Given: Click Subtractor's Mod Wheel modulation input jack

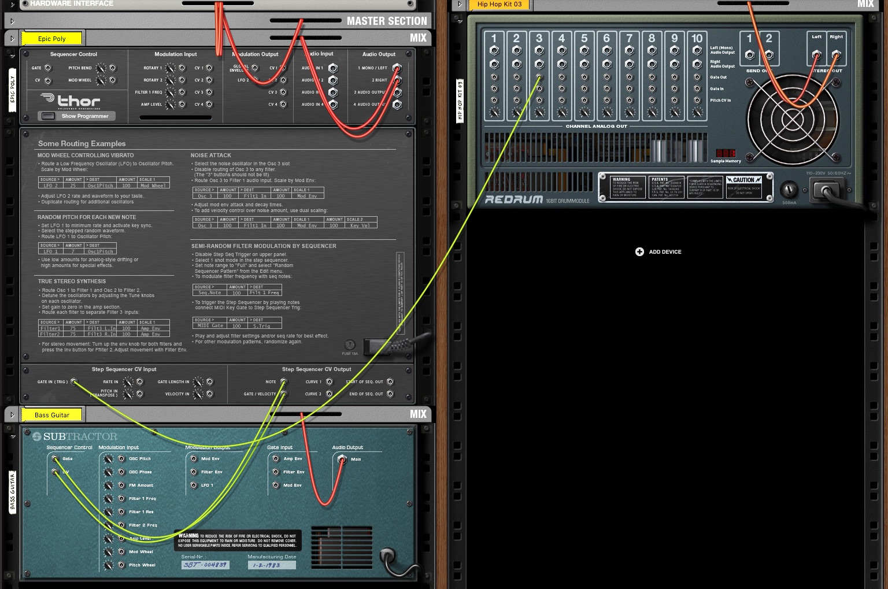Looking at the screenshot, I should click(121, 552).
